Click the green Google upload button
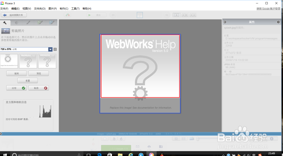This screenshot has height=156, width=283. click(116, 148)
